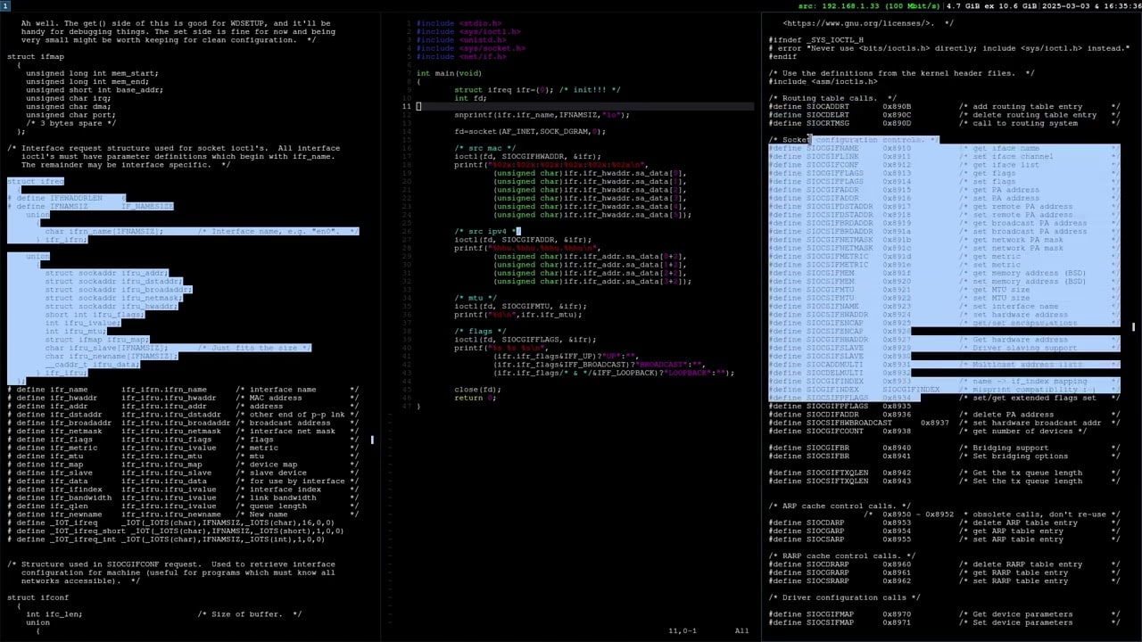Click the '# define ifr_name' macro row
The image size is (1142, 642).
click(183, 390)
